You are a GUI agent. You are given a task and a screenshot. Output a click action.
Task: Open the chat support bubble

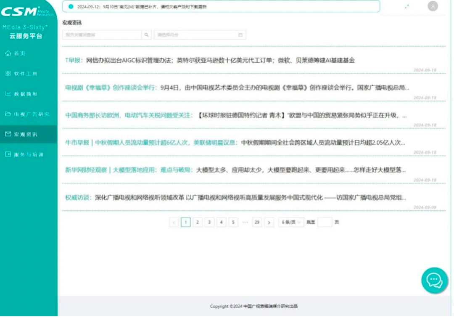pyautogui.click(x=434, y=281)
